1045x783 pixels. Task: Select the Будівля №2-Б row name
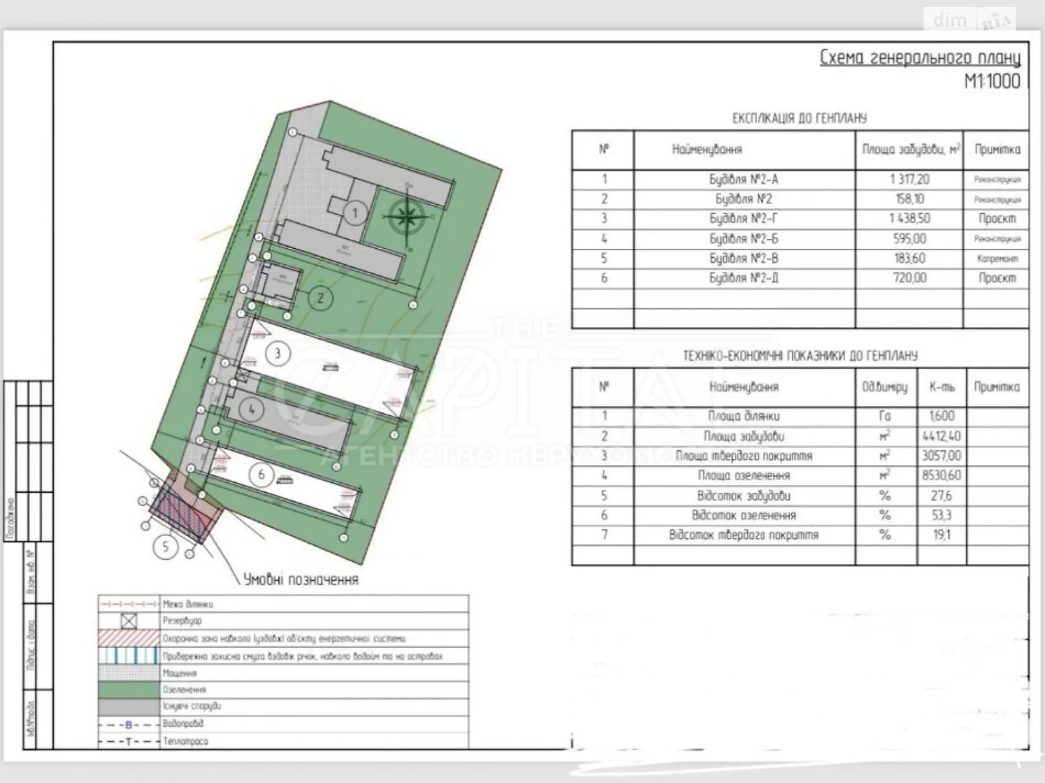(x=744, y=239)
